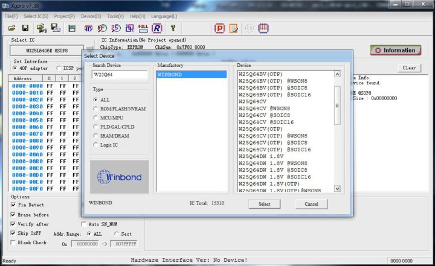Image resolution: width=435 pixels, height=266 pixels.
Task: Open the Tools(V) menu
Action: pos(115,16)
